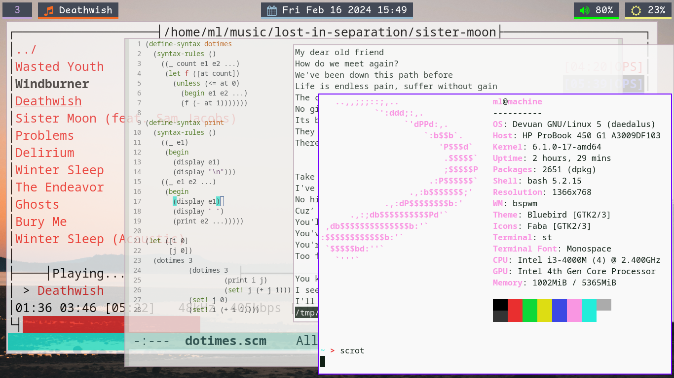The image size is (674, 378).
Task: Click the red playback progress bar
Action: 74,324
